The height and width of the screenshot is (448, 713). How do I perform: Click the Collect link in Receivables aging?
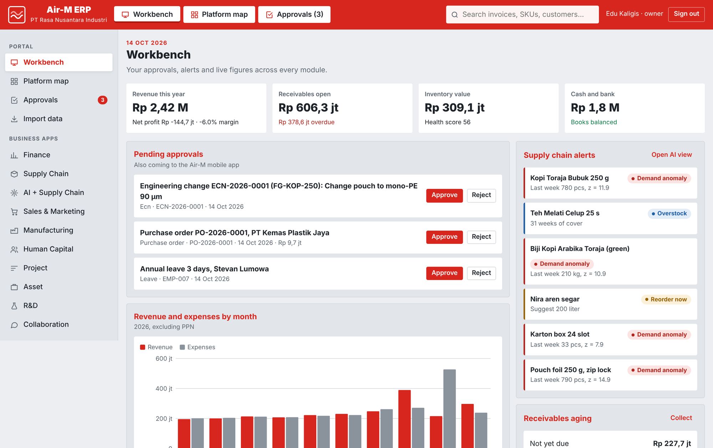[x=681, y=418]
